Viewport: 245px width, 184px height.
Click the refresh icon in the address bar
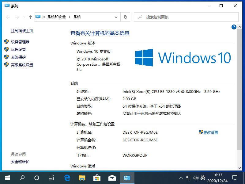[125, 17]
